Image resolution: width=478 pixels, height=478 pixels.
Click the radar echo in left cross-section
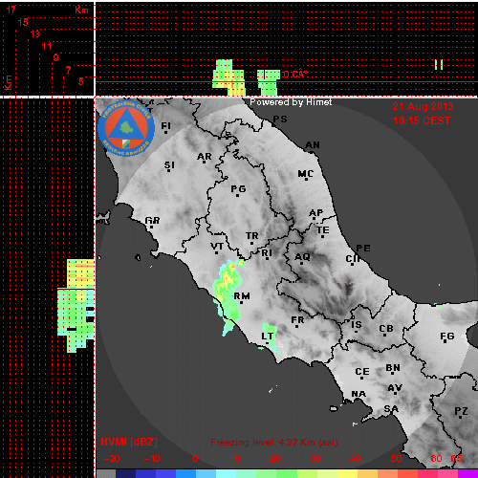coord(76,305)
